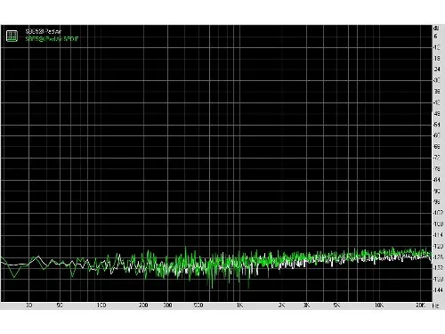Viewport: 445px width, 334px height.
Task: Click the 200 Hz frequency axis label
Action: pyautogui.click(x=143, y=305)
